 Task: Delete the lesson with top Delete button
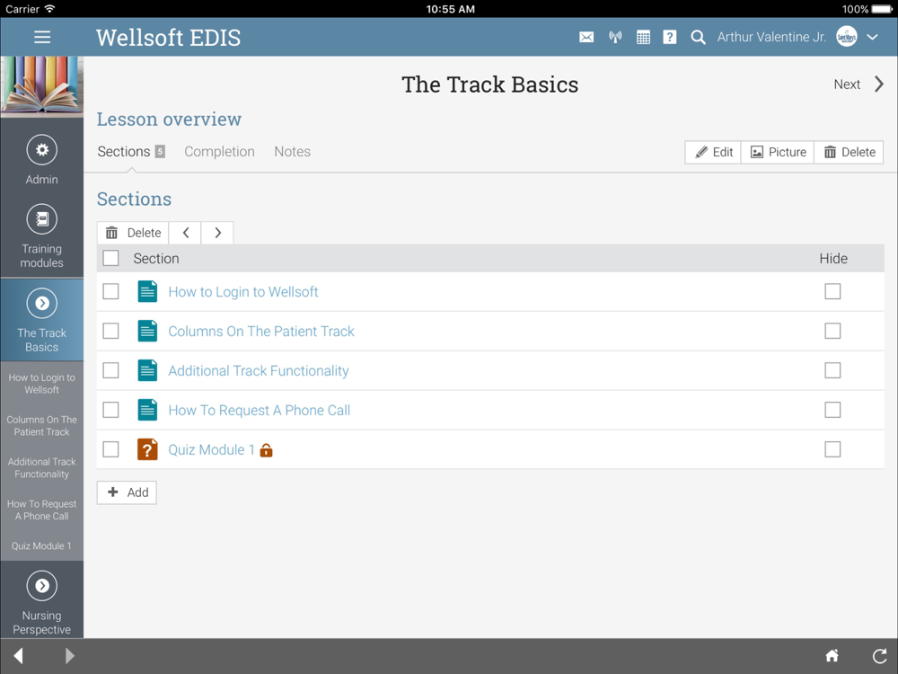(849, 152)
